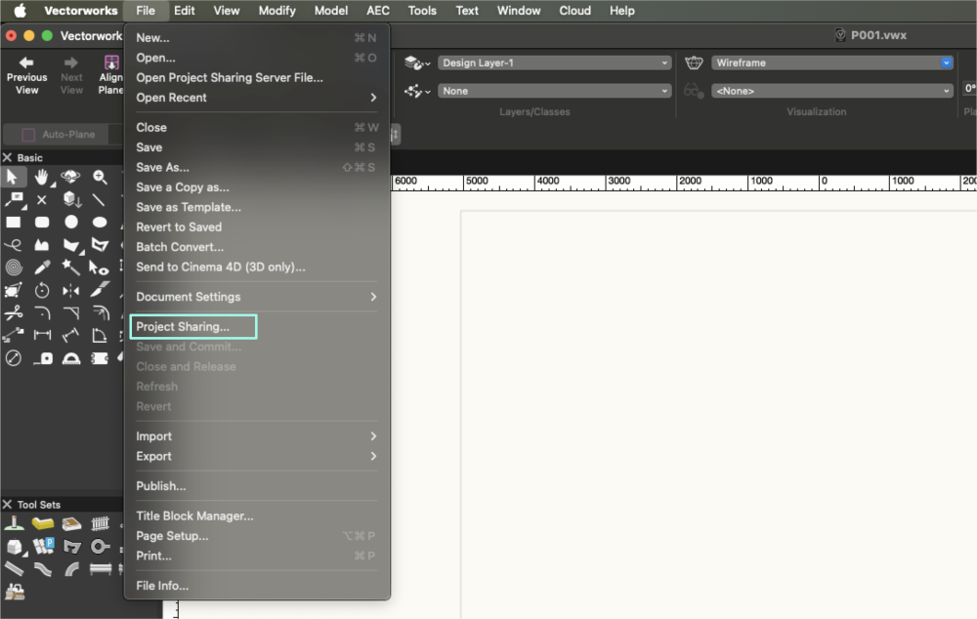Expand the Open Recent submenu
This screenshot has height=619, width=977.
[x=257, y=98]
